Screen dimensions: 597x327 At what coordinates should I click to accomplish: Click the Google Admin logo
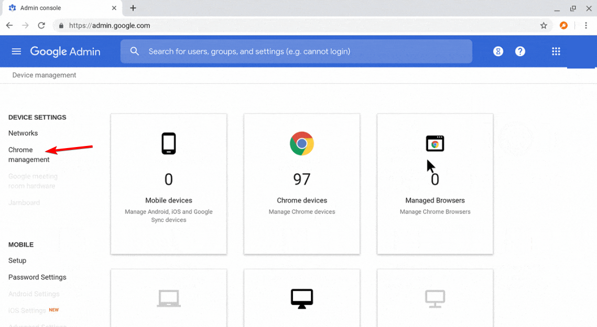[65, 52]
